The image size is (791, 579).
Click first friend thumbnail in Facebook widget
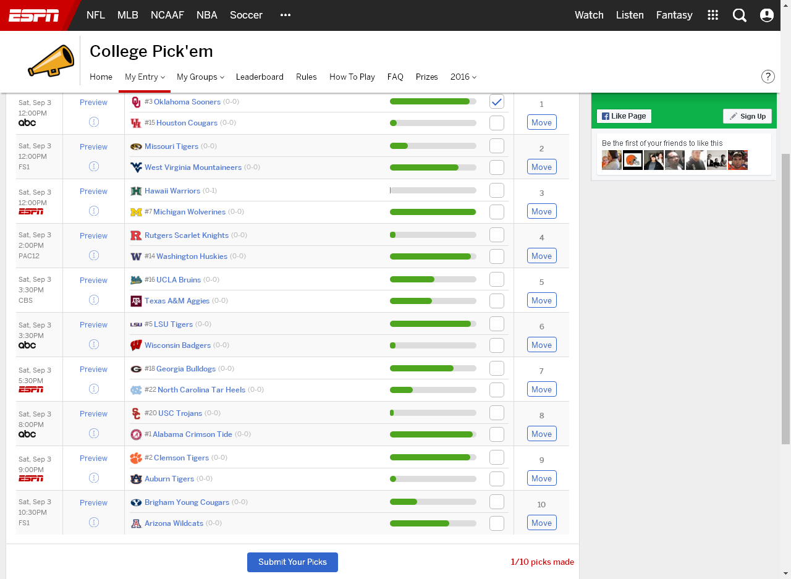pos(612,160)
